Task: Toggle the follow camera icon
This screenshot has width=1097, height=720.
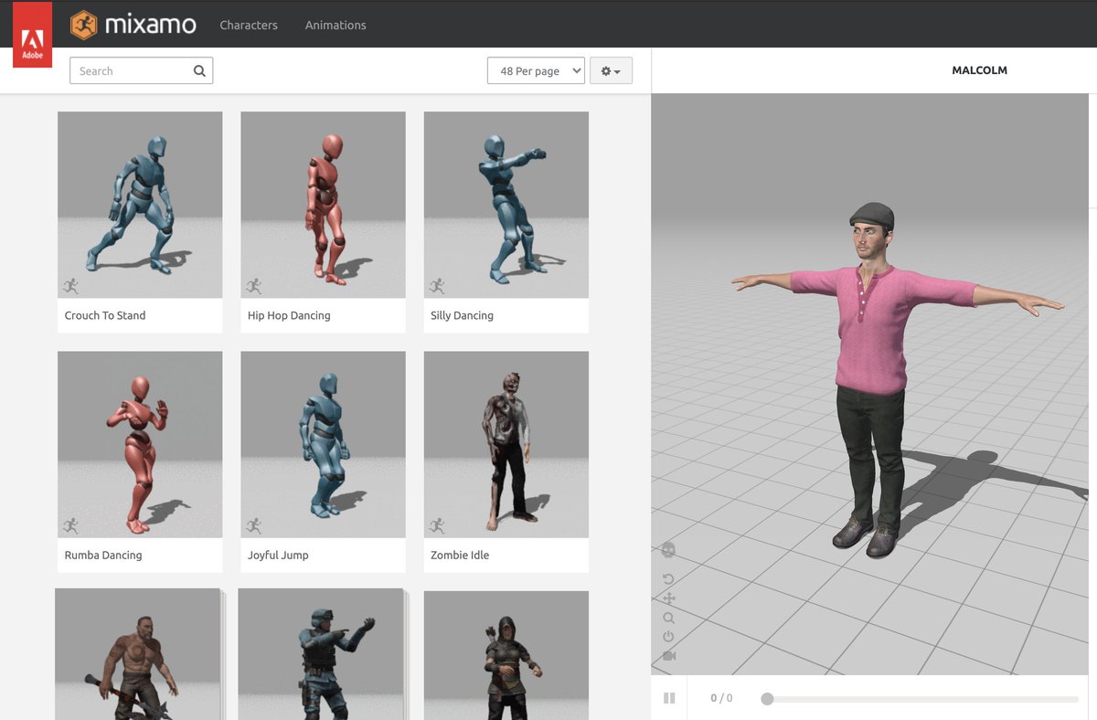Action: (x=668, y=656)
